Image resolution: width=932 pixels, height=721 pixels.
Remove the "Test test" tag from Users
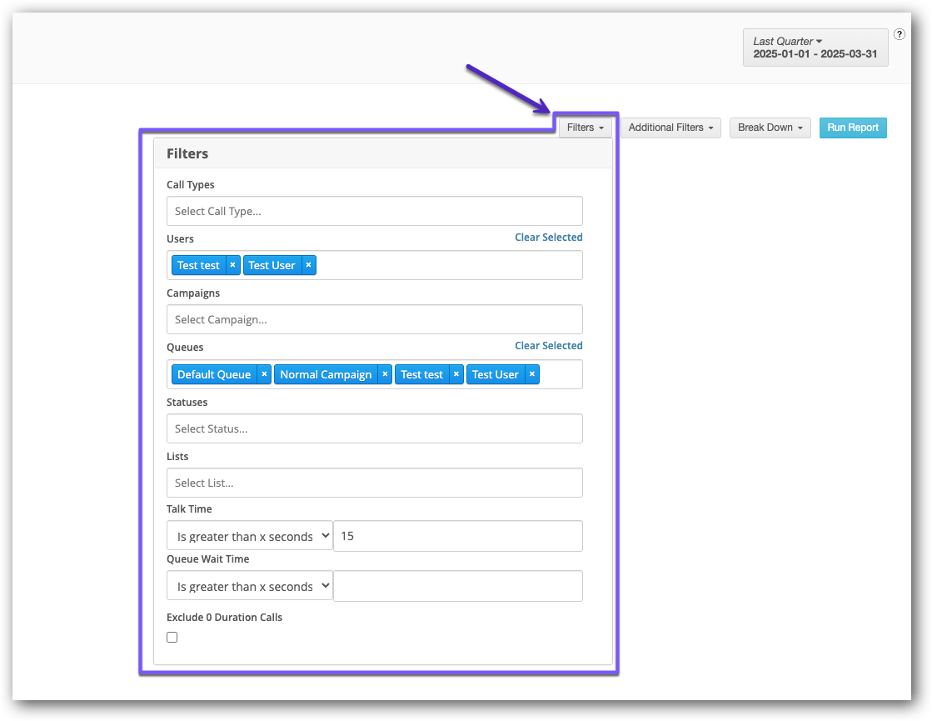coord(232,264)
